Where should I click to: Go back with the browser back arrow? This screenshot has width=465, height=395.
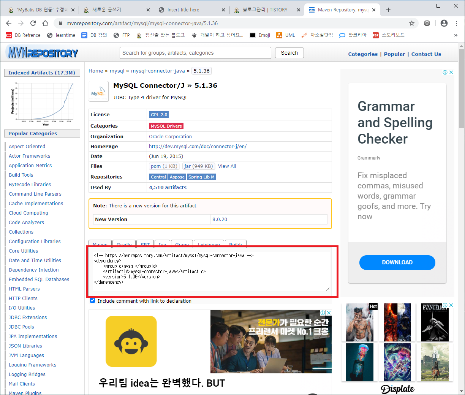coord(9,23)
